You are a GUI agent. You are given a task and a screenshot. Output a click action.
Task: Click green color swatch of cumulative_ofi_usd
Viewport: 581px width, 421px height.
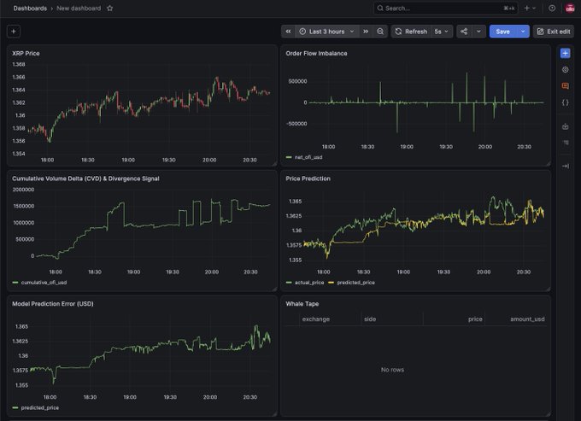pyautogui.click(x=15, y=283)
